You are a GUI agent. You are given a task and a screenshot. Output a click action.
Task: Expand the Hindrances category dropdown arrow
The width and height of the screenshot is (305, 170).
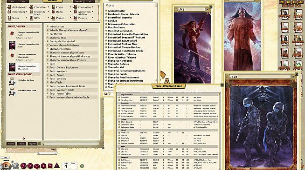tap(26, 12)
